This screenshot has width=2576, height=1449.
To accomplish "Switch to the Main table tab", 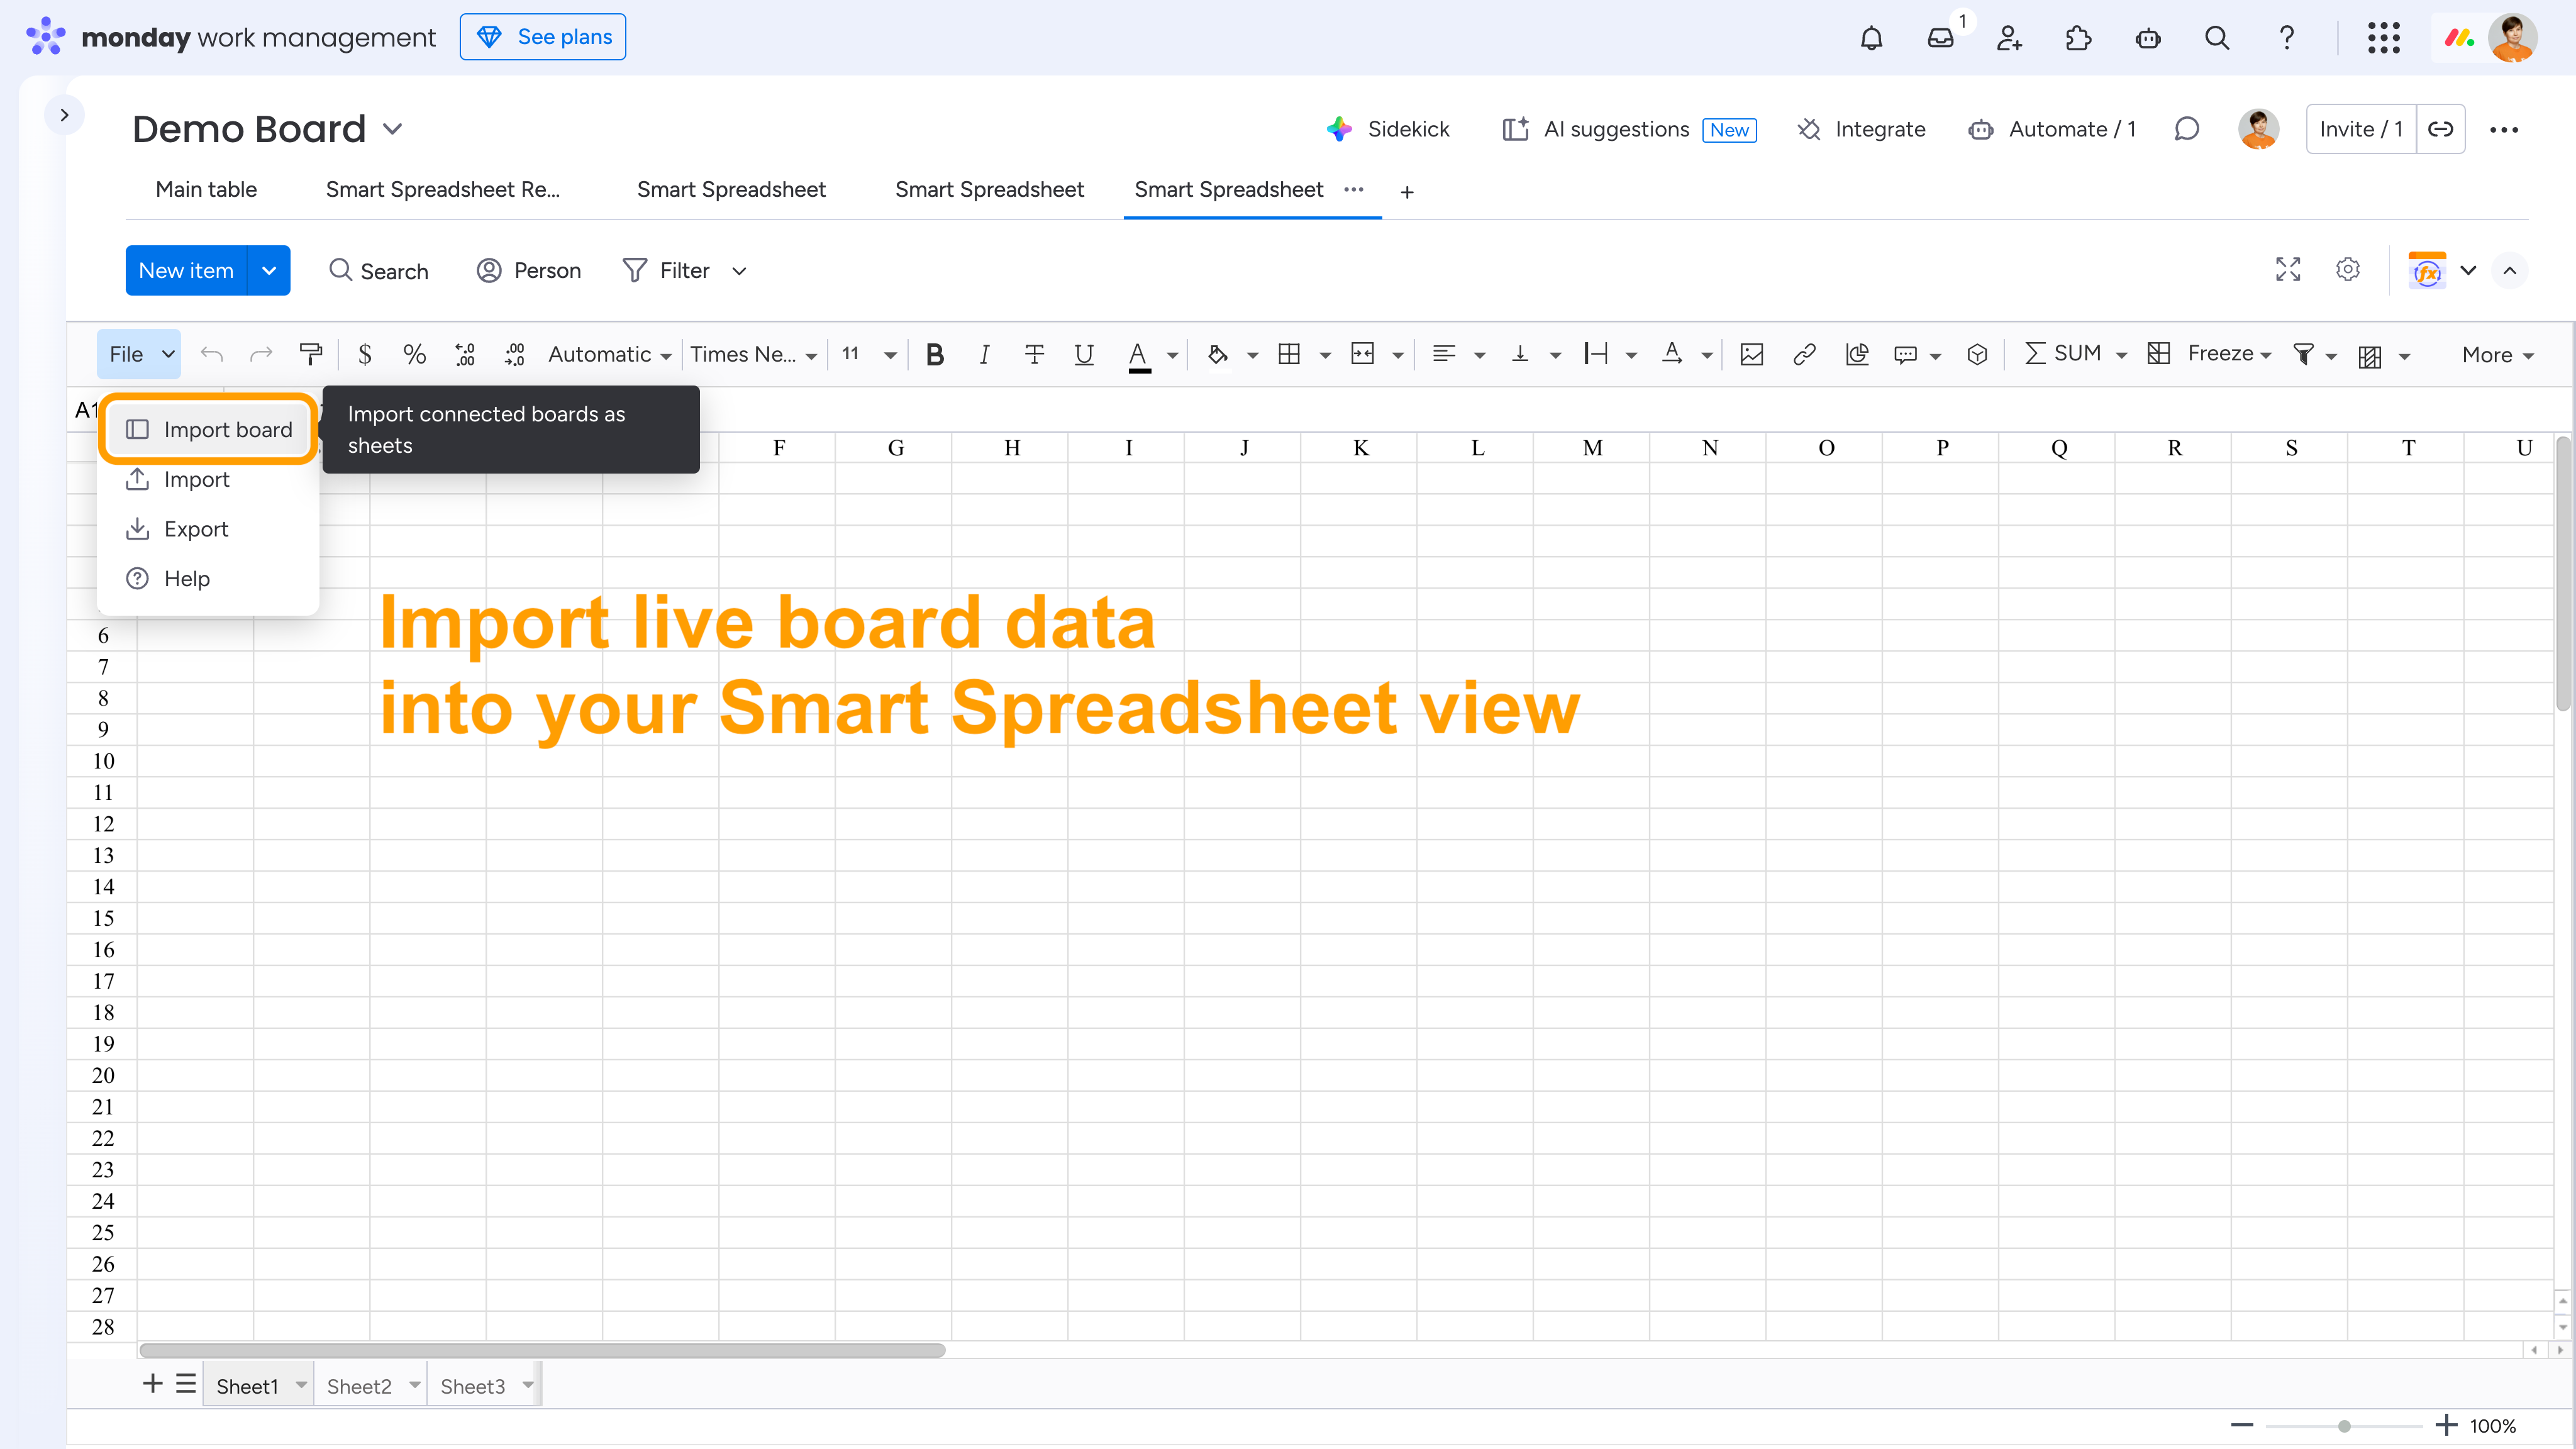I will (206, 189).
